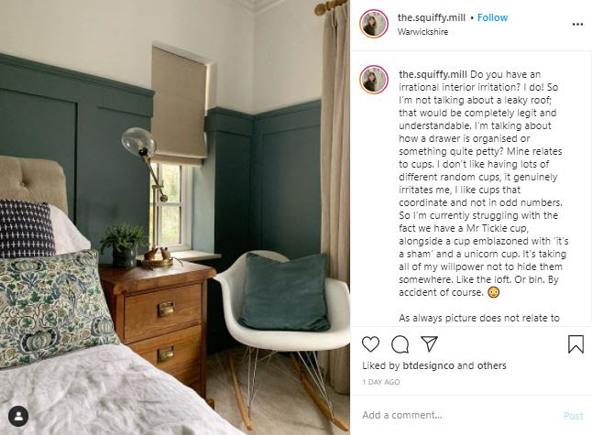
Task: Submit comment with the Post button
Action: [x=574, y=416]
